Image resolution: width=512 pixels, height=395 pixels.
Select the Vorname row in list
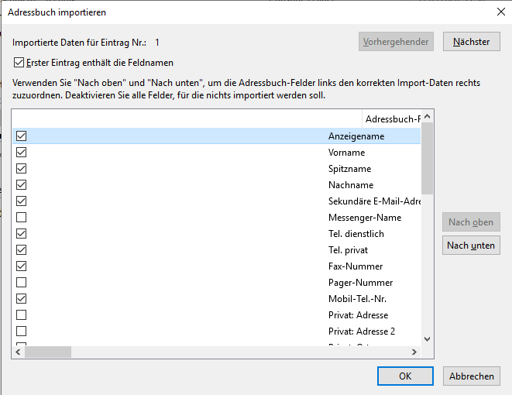point(346,153)
